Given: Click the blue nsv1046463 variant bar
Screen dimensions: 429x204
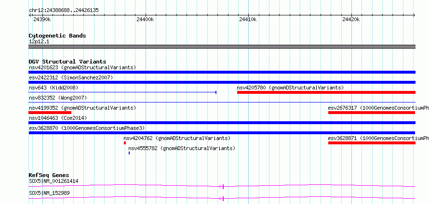Looking at the screenshot, I should [x=222, y=123].
